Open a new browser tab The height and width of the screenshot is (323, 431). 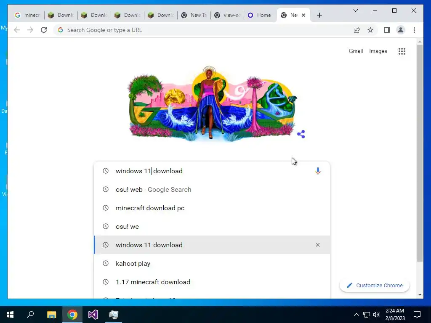[x=319, y=15]
